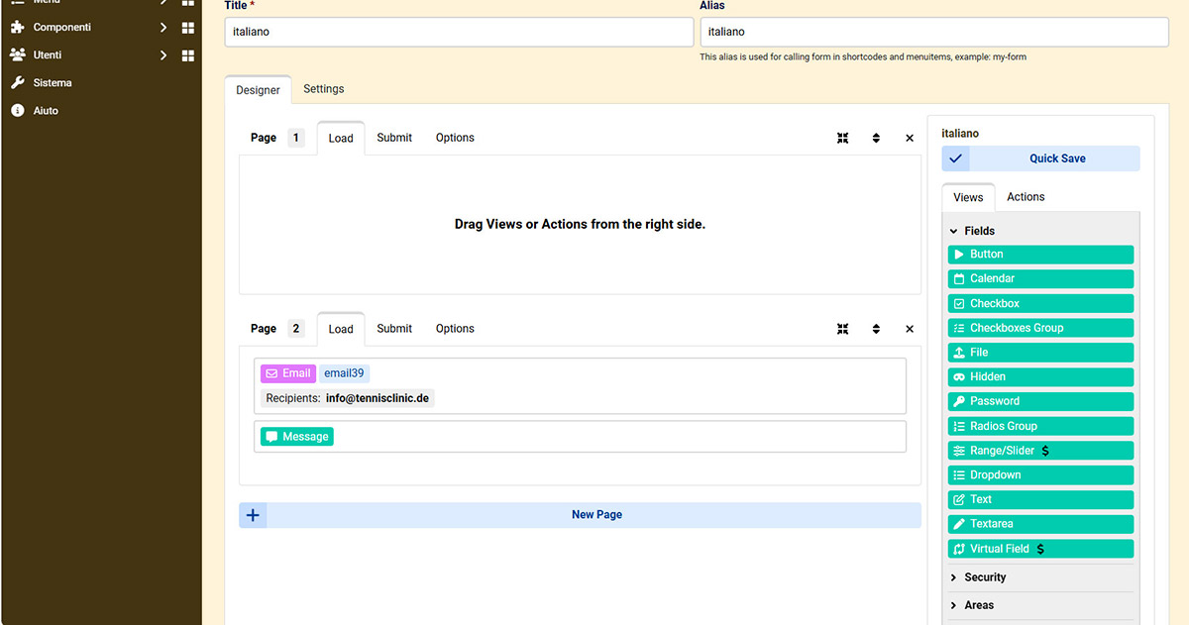Select the Message view element
Screen dimensions: 1189x625
(297, 437)
